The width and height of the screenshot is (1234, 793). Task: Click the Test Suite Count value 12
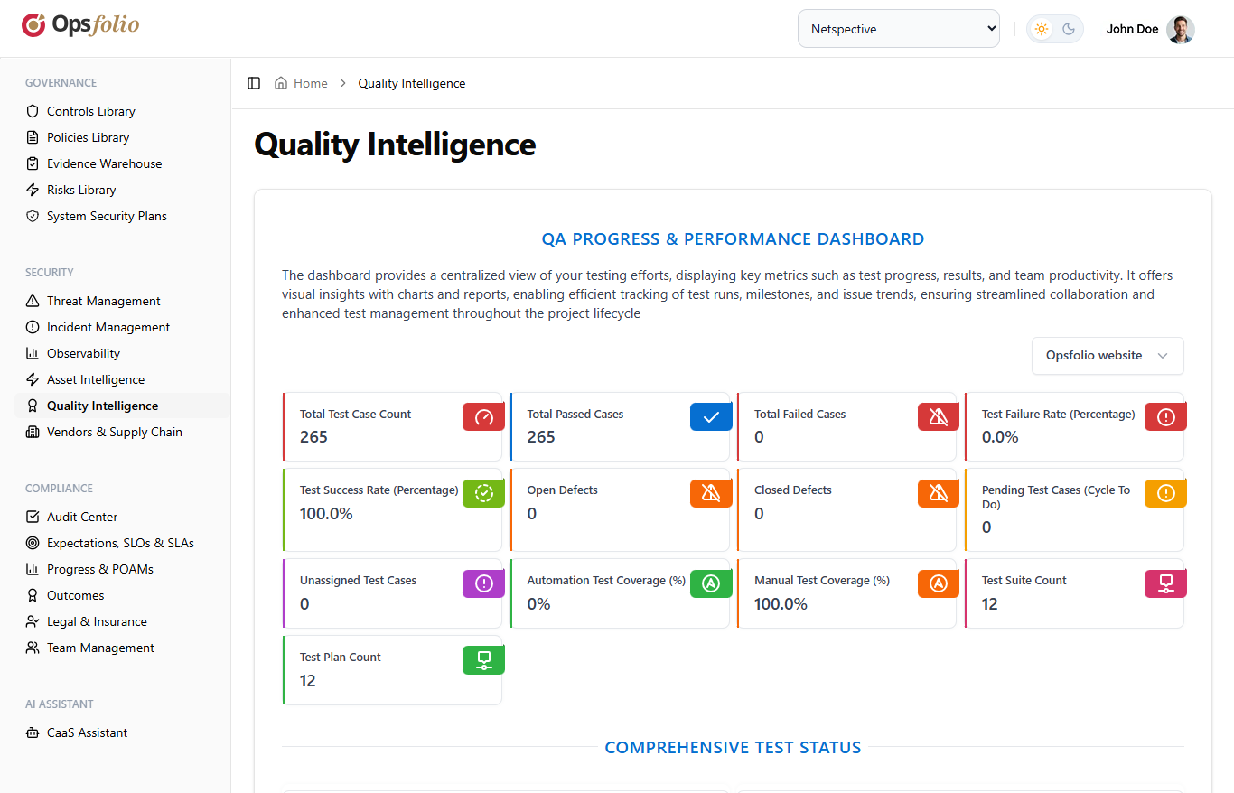[x=990, y=604]
